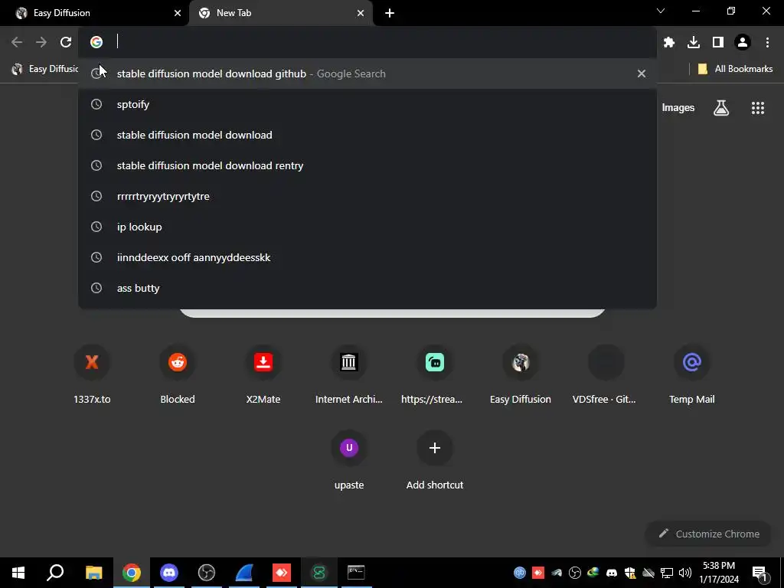784x588 pixels.
Task: Close the Easy Diffusion tab
Action: coord(178,13)
